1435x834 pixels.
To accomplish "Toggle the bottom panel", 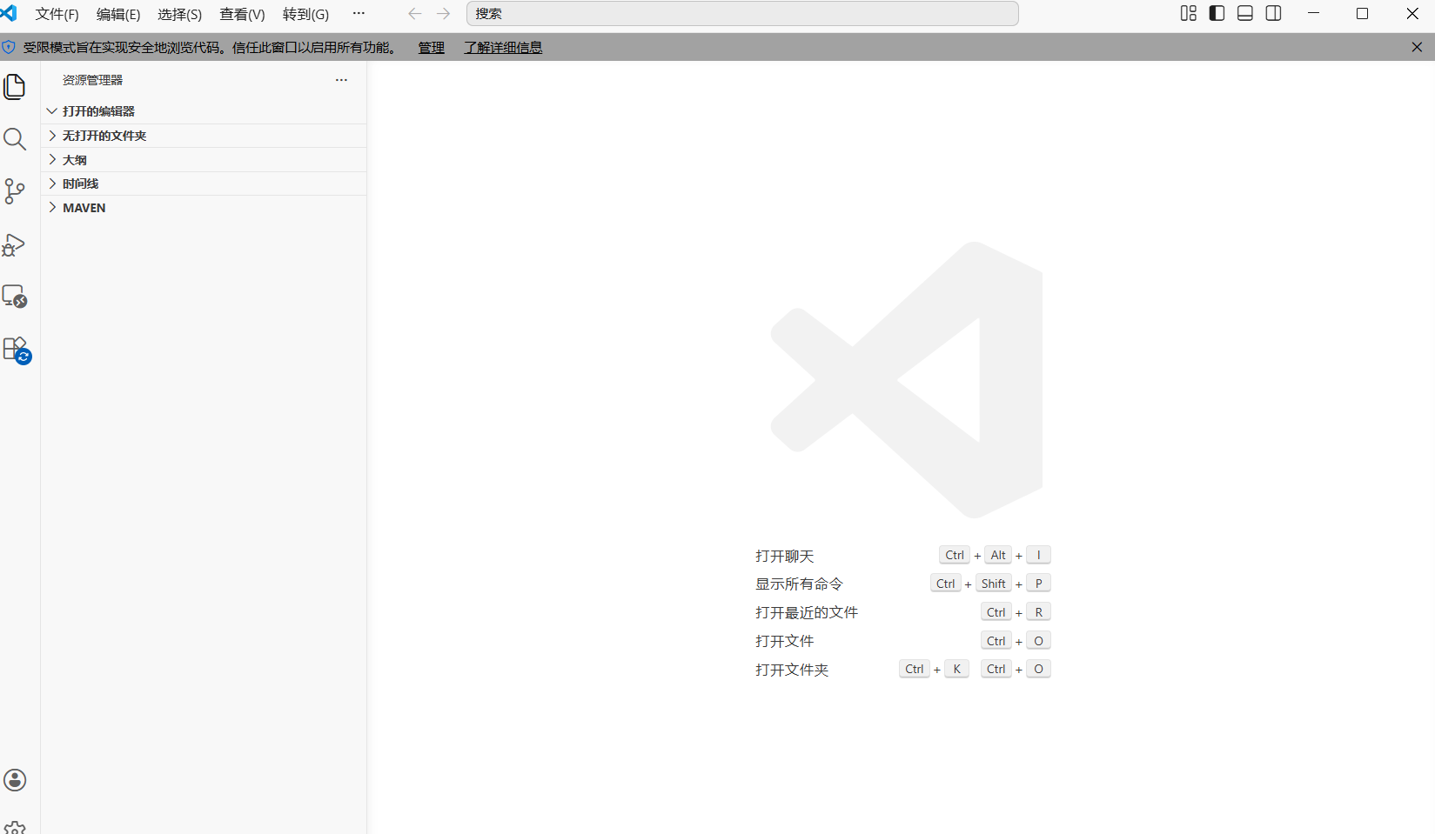I will pyautogui.click(x=1245, y=13).
